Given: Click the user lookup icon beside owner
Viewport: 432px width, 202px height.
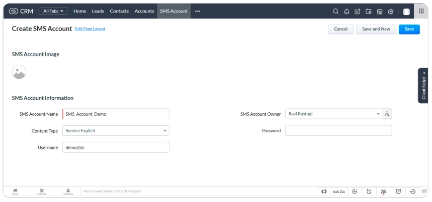Looking at the screenshot, I should coord(387,114).
